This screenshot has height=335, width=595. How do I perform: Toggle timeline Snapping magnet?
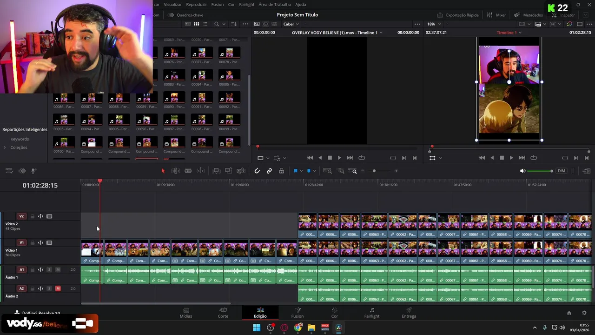point(257,171)
